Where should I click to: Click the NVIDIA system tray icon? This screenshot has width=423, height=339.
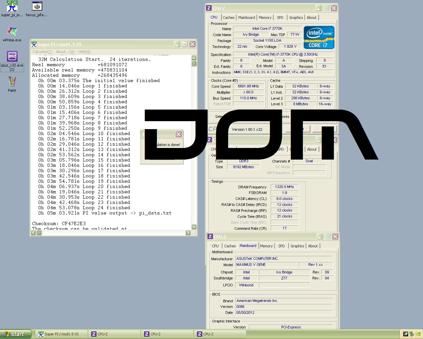pyautogui.click(x=418, y=334)
